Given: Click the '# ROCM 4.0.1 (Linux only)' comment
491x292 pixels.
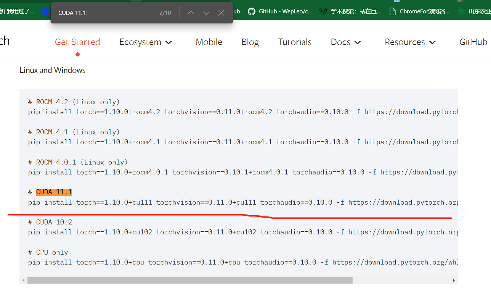Looking at the screenshot, I should (78, 162).
